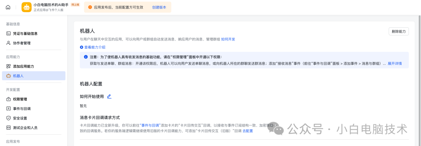Follow the 事件与回调 link in description
421x146 pixels.
pyautogui.click(x=150, y=125)
